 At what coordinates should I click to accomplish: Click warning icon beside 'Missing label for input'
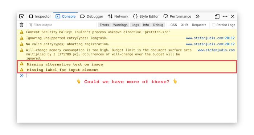point(22,70)
